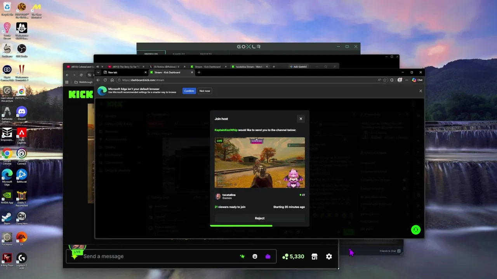
Task: Open the Edge tab actions dropdown
Action: (98, 72)
